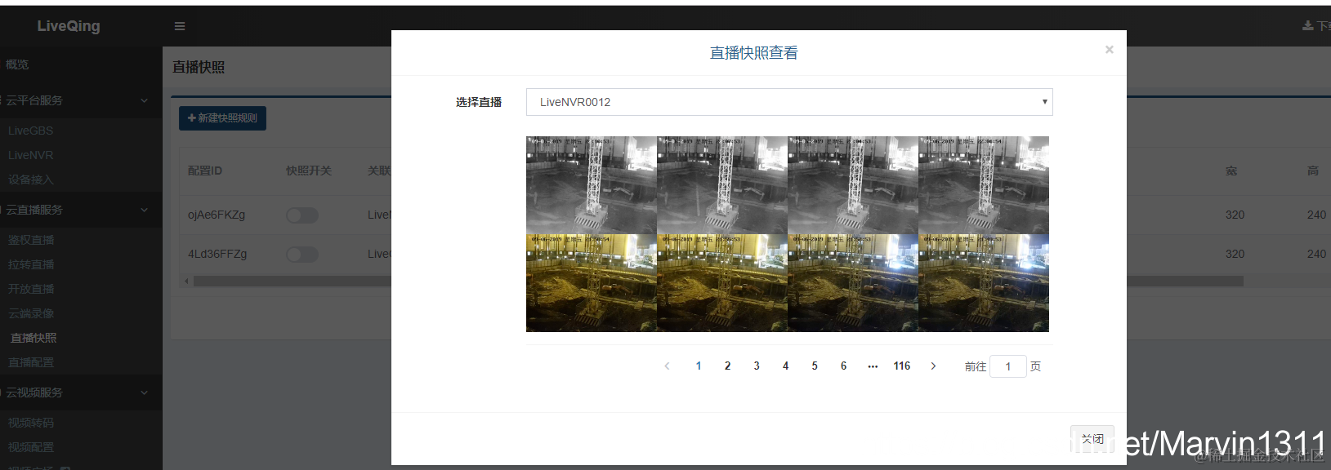
Task: Open the third yellow-tinted snapshot in bottom row
Action: pos(853,283)
